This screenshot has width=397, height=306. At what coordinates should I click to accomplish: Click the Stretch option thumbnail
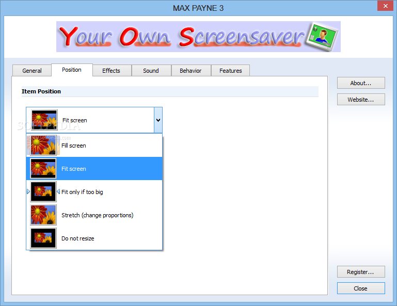pyautogui.click(x=43, y=215)
